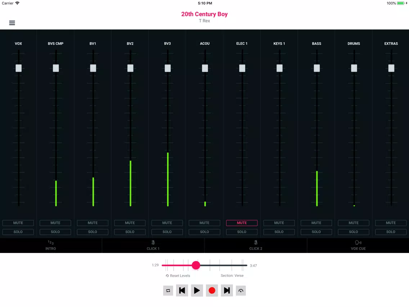Click the EXTRAS fader handle
Viewport: 409px width, 307px height.
coord(391,68)
